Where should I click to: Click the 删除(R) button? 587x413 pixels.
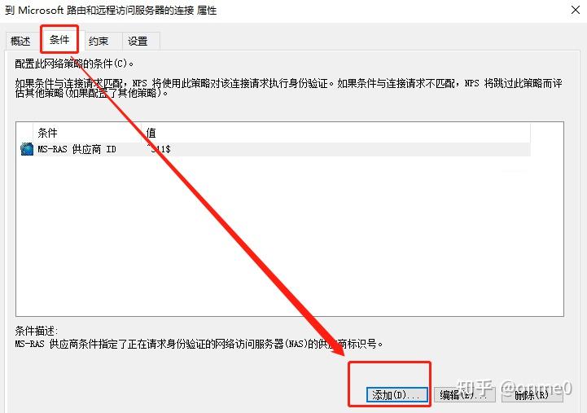(532, 394)
